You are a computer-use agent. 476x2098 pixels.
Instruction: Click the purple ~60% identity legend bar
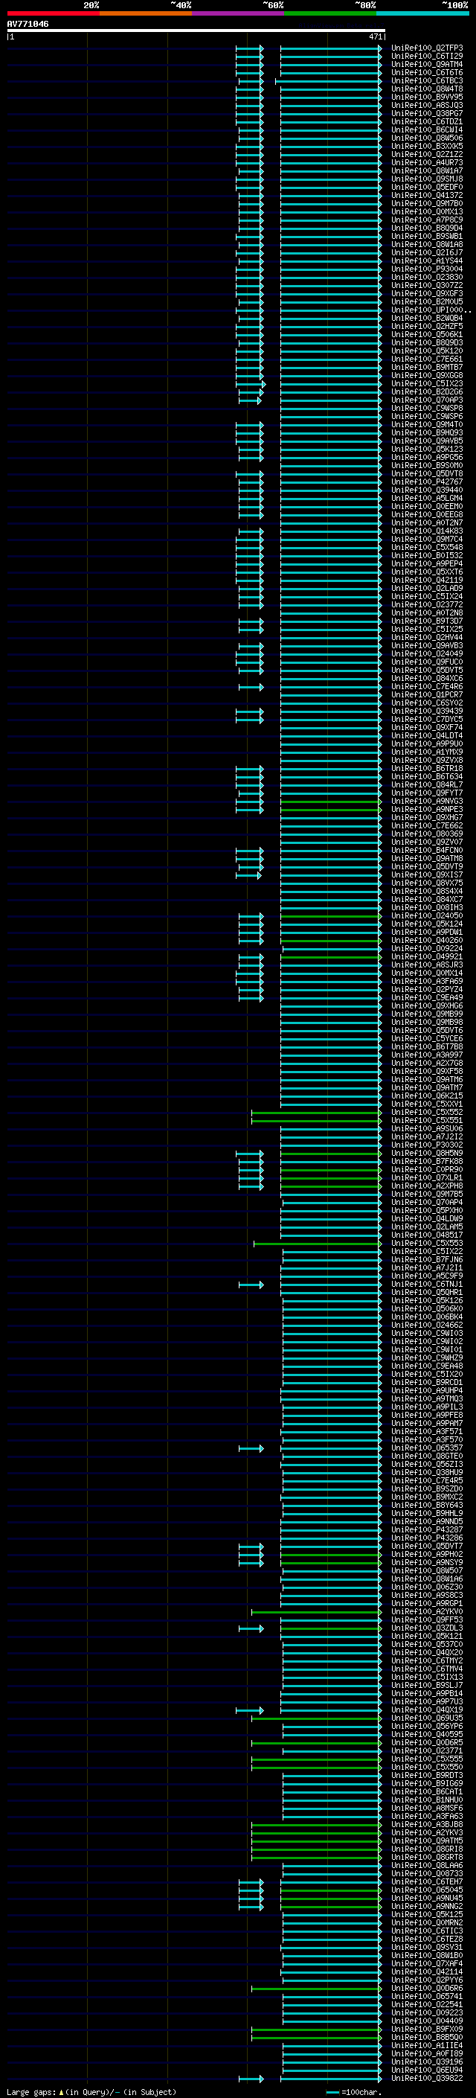pos(237,13)
